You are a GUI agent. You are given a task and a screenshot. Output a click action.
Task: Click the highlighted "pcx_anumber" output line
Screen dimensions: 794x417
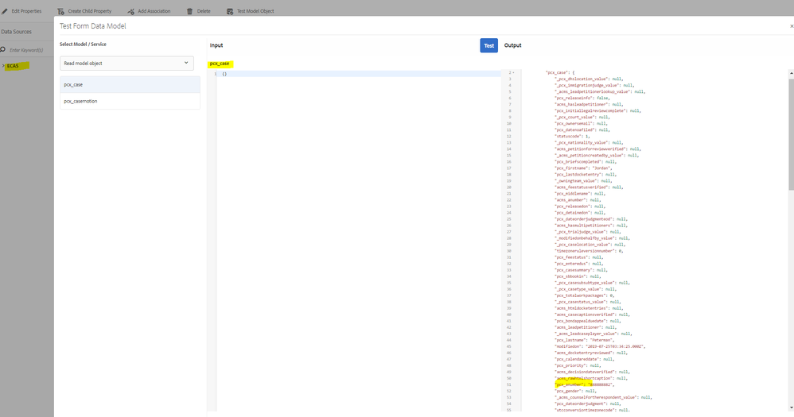pyautogui.click(x=585, y=384)
